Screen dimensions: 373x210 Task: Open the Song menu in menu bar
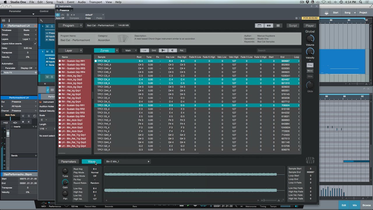click(49, 2)
